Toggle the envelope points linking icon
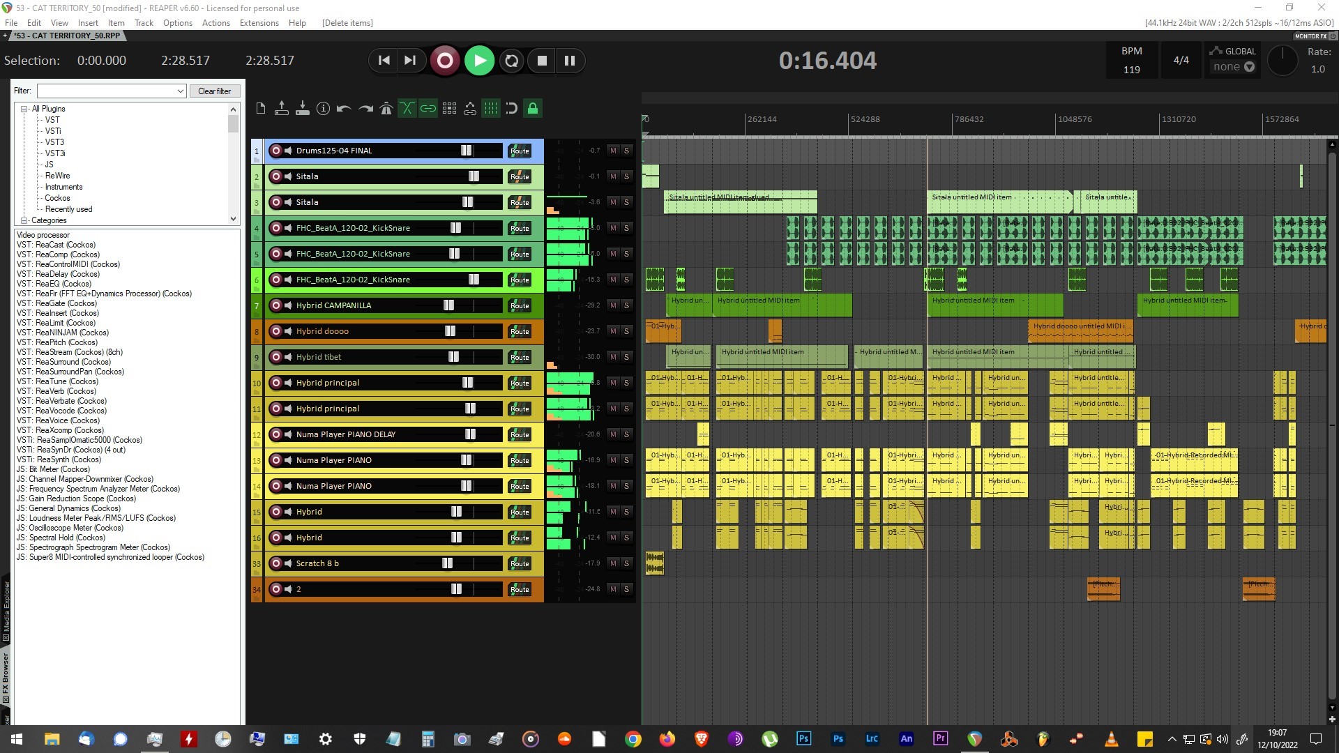The image size is (1339, 753). pos(470,108)
